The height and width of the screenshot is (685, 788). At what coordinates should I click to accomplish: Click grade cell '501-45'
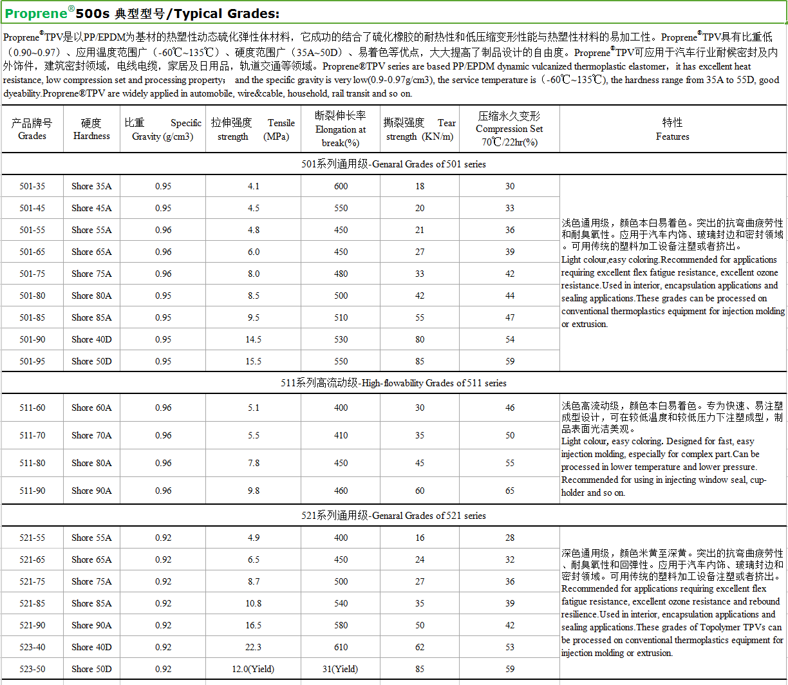point(32,208)
